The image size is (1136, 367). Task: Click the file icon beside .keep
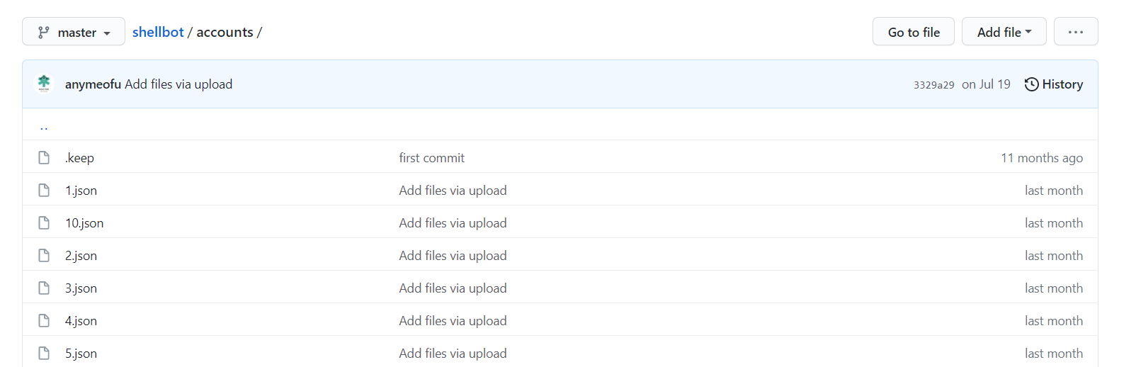coord(44,157)
